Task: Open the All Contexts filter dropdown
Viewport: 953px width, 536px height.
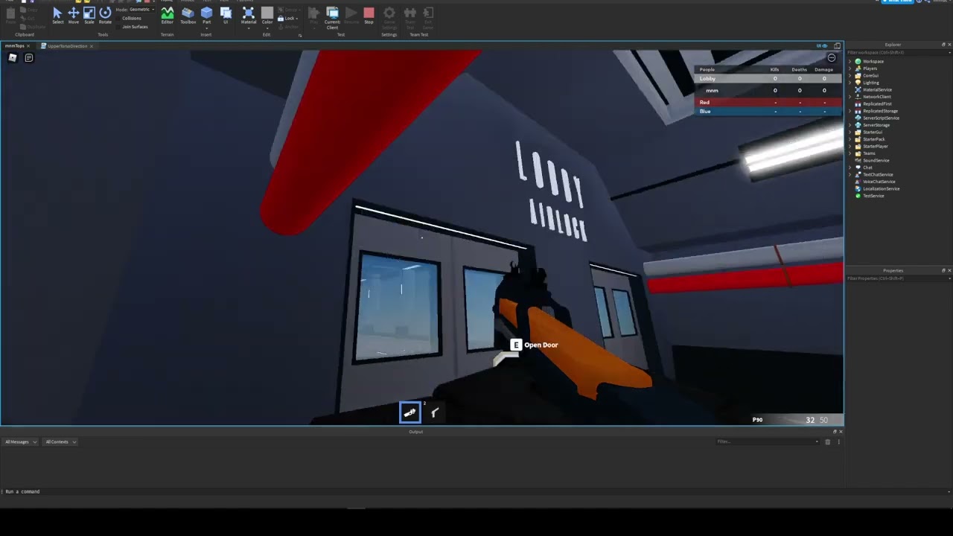Action: 60,441
